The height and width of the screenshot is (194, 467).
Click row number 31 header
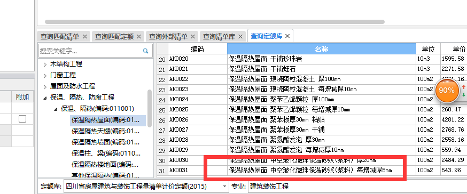(x=162, y=171)
